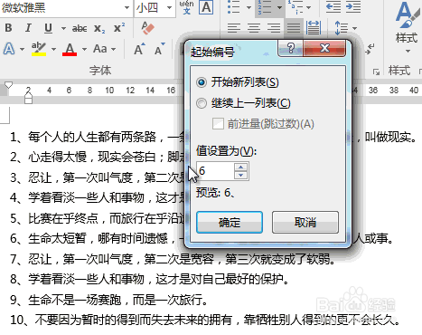Apply yellow text highlight color
The height and width of the screenshot is (335, 422).
click(x=39, y=49)
